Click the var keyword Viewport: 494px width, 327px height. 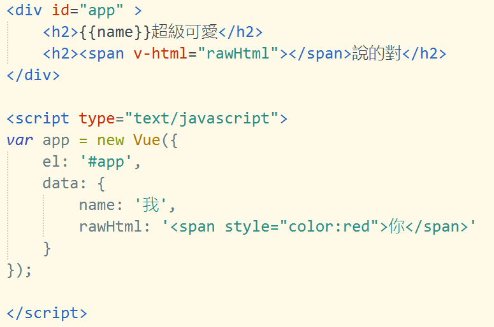coord(20,141)
